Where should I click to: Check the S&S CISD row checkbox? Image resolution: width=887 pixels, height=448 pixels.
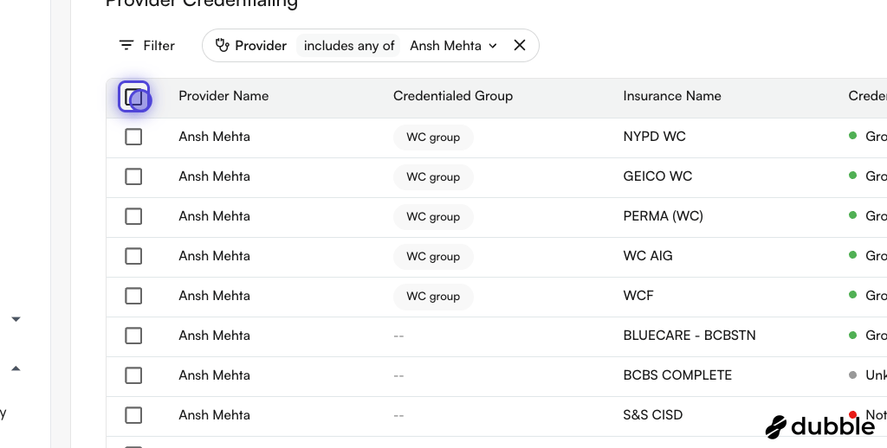pyautogui.click(x=133, y=415)
